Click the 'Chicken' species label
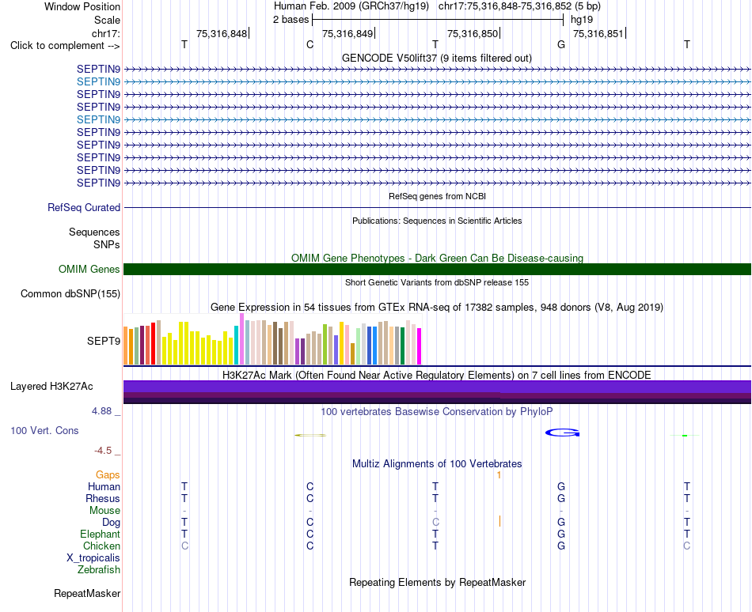Image resolution: width=752 pixels, height=612 pixels. [101, 546]
